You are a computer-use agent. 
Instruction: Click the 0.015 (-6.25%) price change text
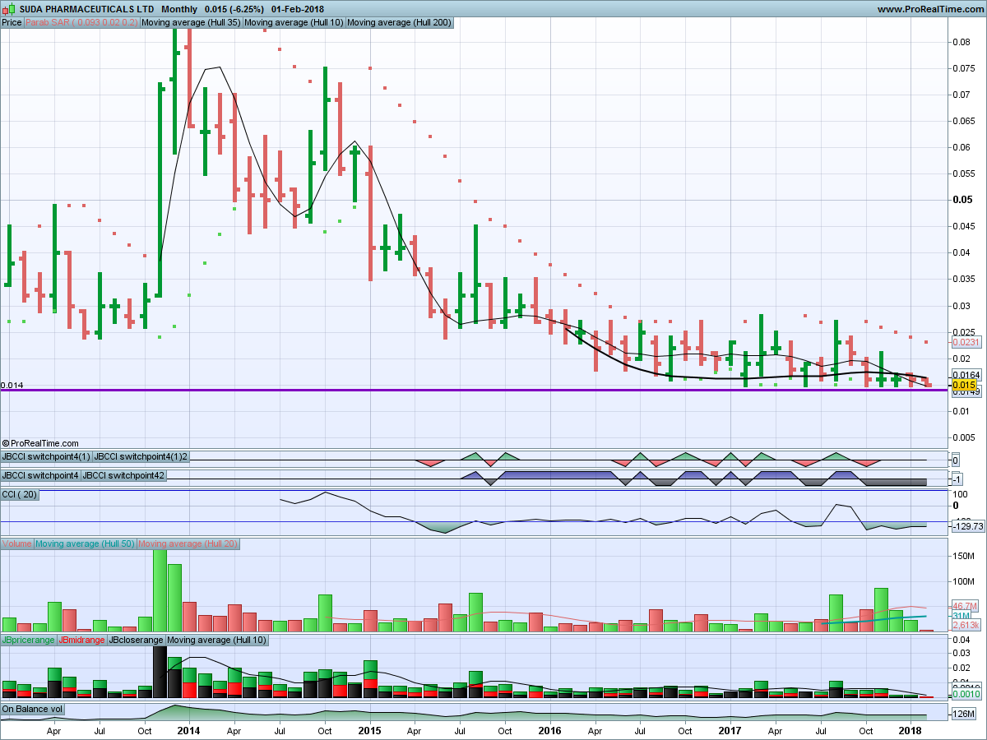click(234, 9)
